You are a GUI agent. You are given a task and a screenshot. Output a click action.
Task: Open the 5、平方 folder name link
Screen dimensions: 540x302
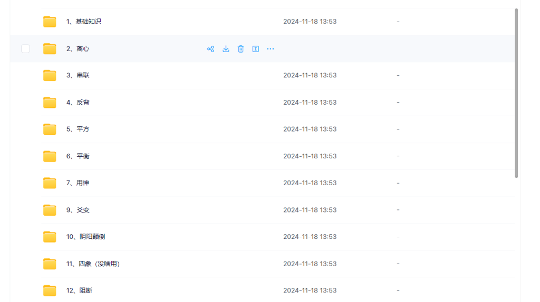tap(78, 129)
